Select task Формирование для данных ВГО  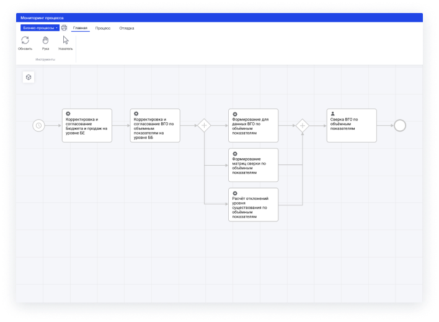click(x=254, y=125)
